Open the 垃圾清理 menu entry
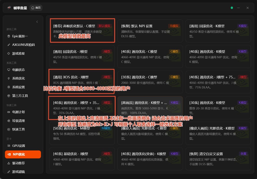The width and height of the screenshot is (257, 179). (x=23, y=121)
